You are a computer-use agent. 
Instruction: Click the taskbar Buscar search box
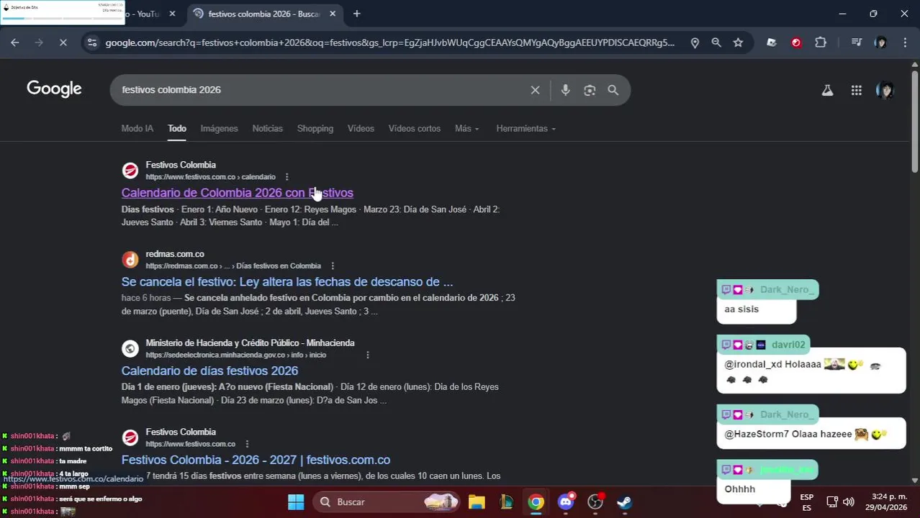click(x=387, y=501)
